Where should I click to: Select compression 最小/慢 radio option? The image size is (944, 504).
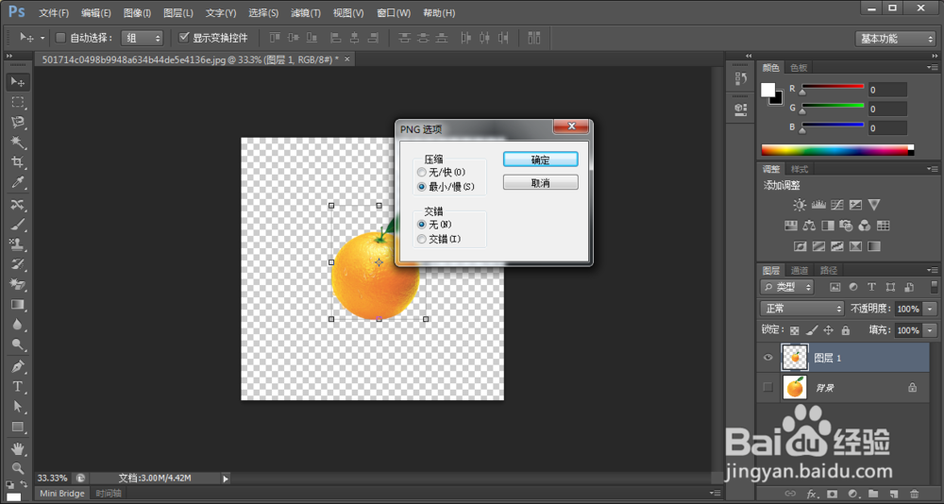421,187
